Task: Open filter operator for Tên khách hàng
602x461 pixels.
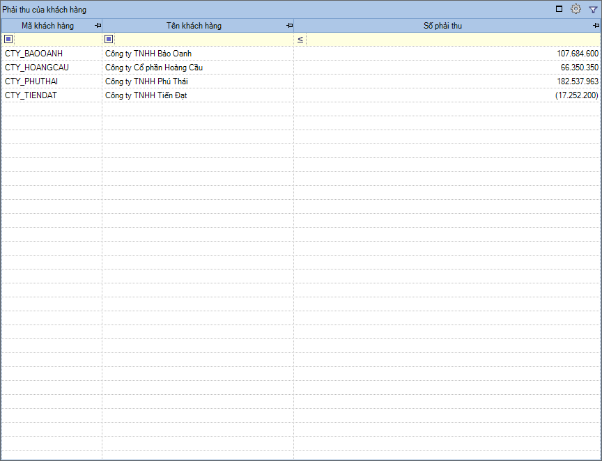Action: click(109, 40)
